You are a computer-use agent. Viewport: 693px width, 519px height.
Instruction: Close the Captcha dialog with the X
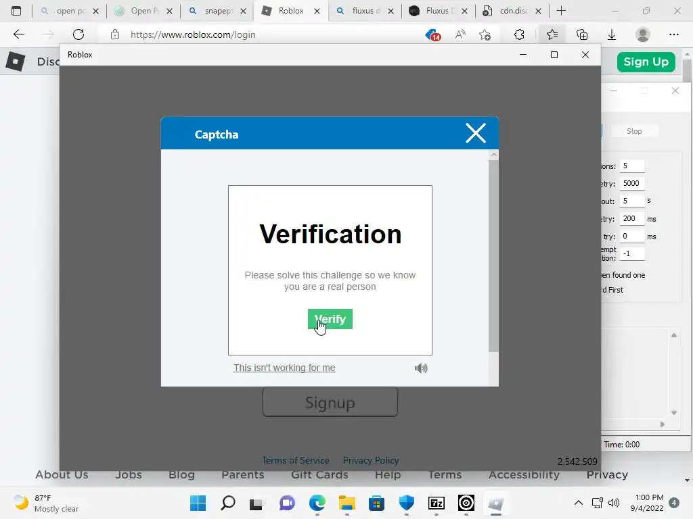476,133
